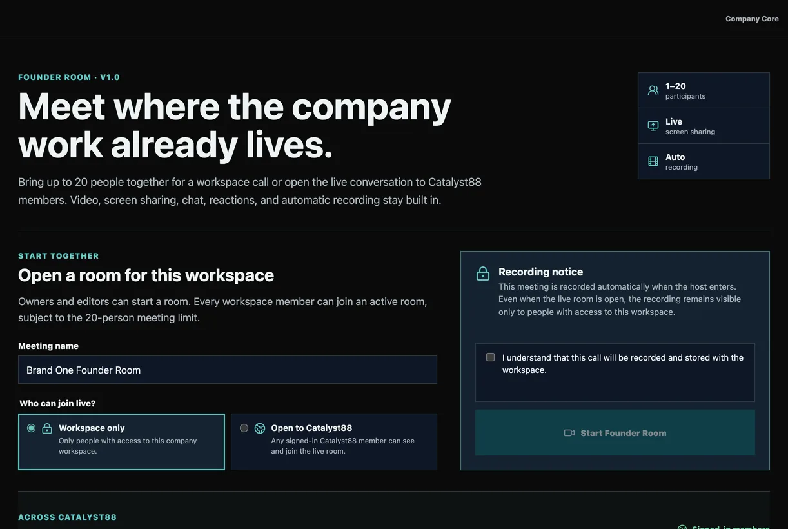Click the 'Meeting name' label

pos(48,346)
